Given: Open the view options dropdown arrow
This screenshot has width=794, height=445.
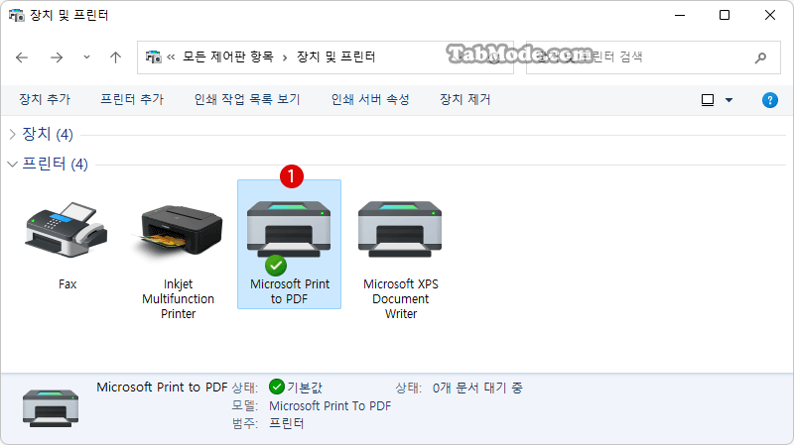Looking at the screenshot, I should click(x=728, y=100).
